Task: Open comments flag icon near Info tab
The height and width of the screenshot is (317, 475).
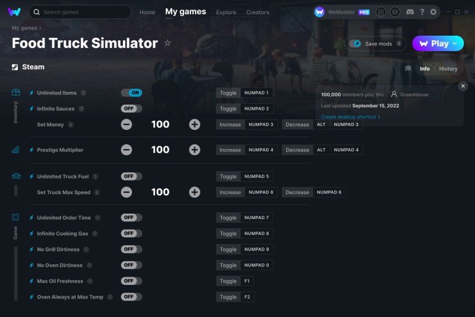Action: click(x=408, y=69)
